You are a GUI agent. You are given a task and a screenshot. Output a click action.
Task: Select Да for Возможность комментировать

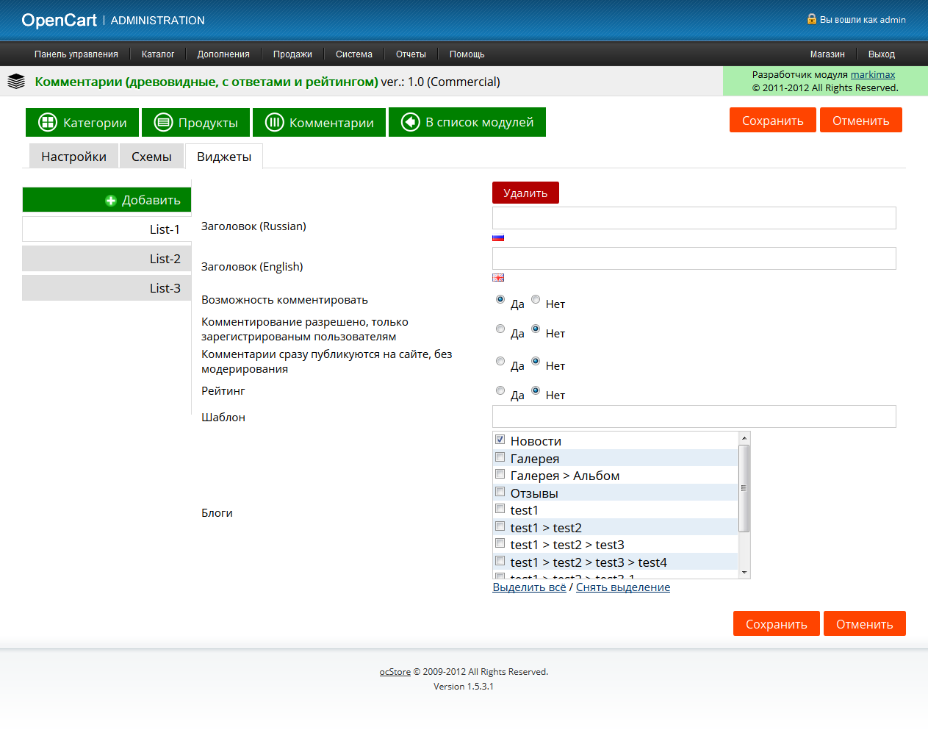pos(500,299)
